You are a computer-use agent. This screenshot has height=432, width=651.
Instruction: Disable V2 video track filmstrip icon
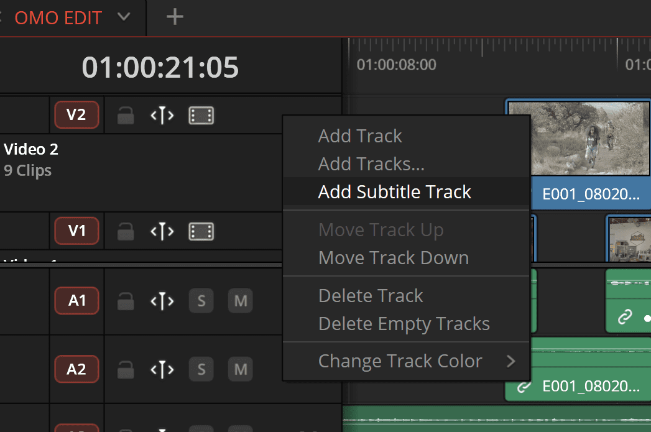click(201, 116)
